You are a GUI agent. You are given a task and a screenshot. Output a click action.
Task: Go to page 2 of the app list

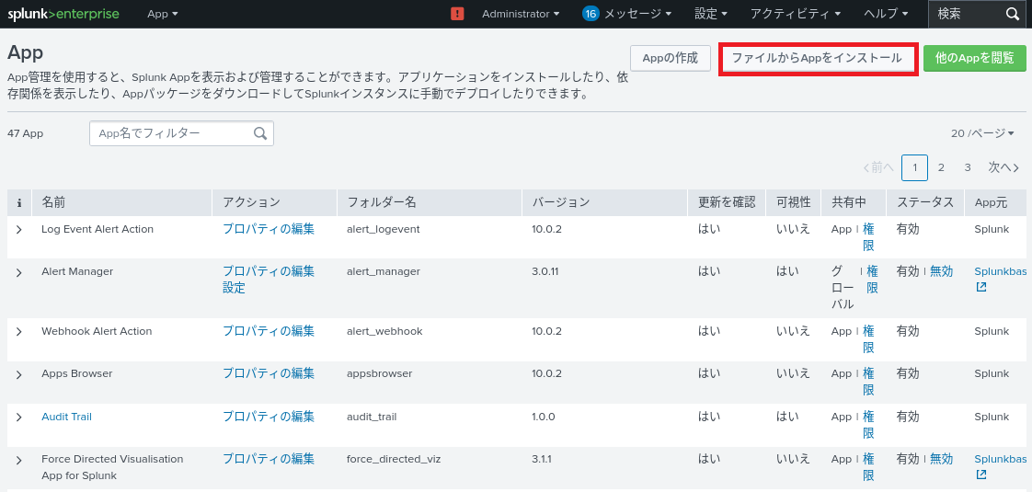[941, 167]
